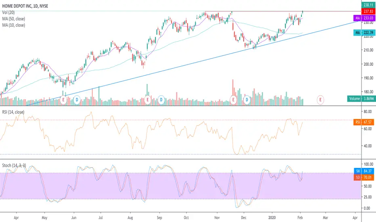Click the dividend D marker near June
Viewport: 376px width, 222px height.
click(77, 100)
